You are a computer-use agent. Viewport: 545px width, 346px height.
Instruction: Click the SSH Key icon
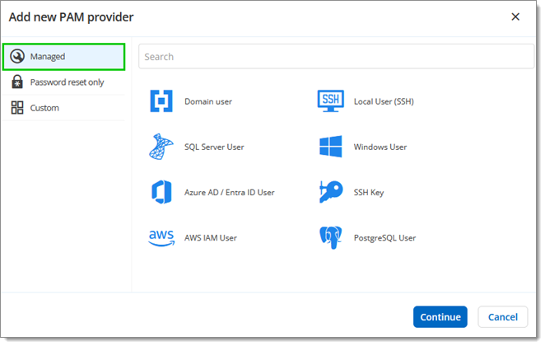(330, 192)
